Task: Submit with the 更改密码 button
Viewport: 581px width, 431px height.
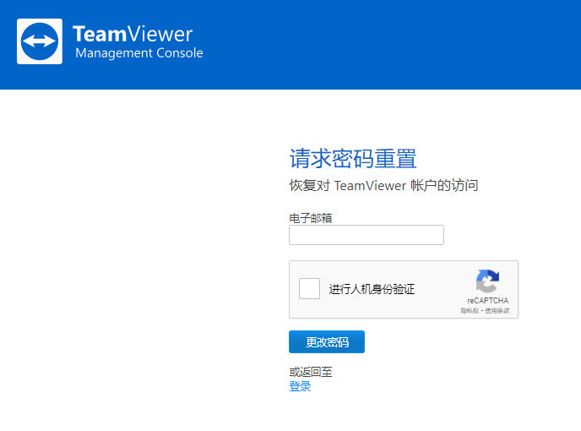Action: (327, 341)
